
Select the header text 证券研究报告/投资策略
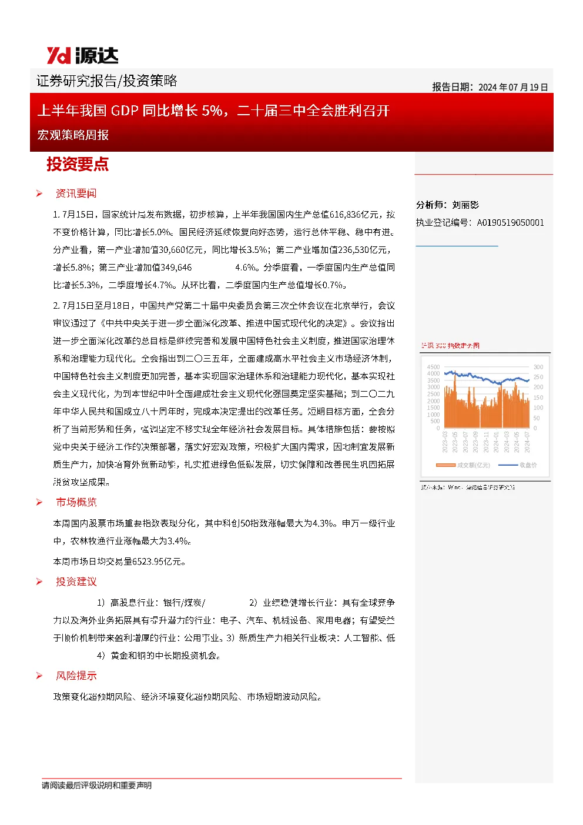[x=107, y=81]
